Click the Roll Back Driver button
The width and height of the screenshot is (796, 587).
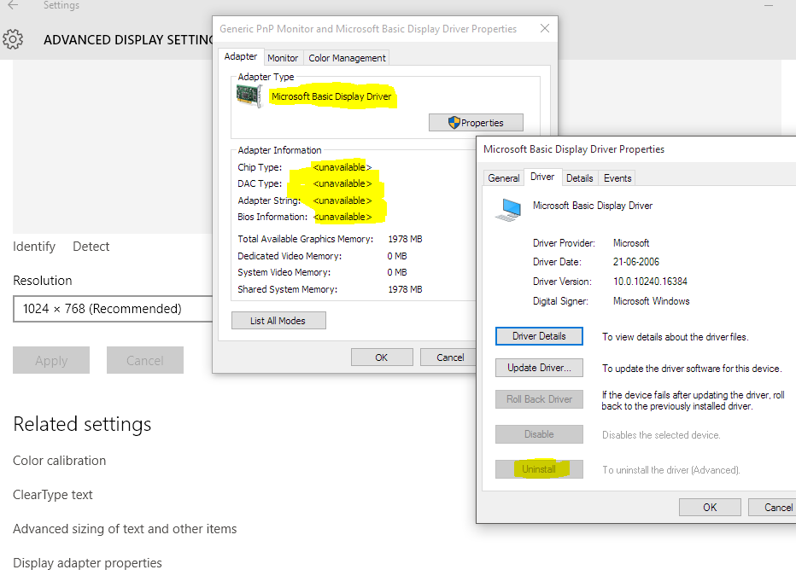[x=539, y=399]
